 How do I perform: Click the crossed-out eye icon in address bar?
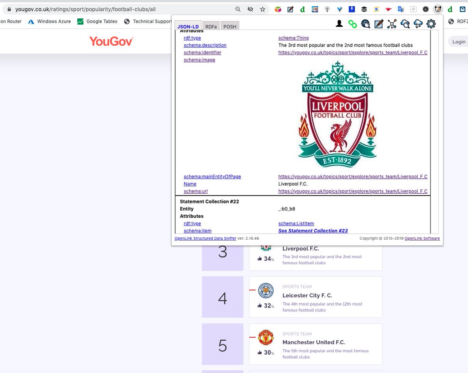(x=250, y=9)
